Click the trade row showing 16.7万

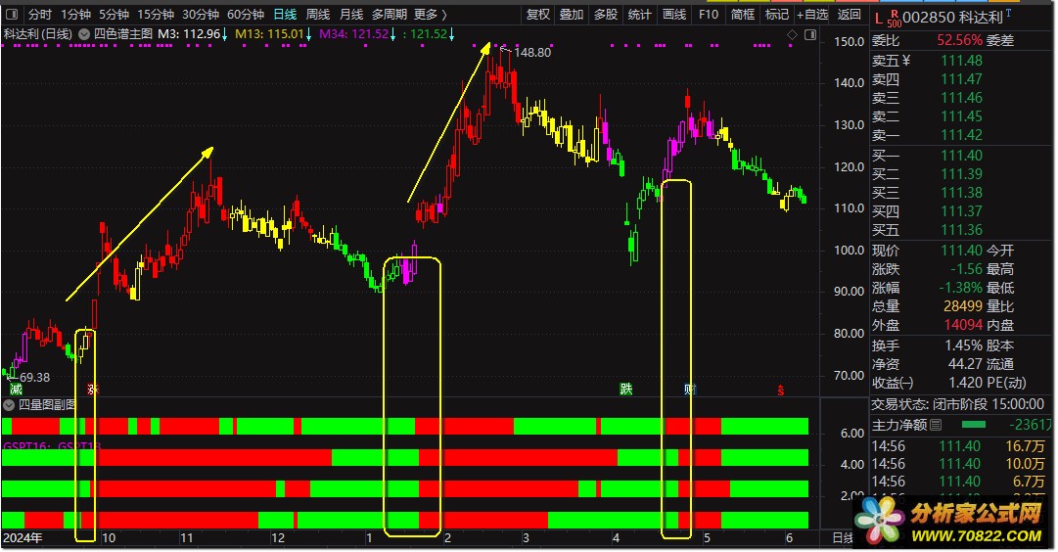tap(958, 446)
